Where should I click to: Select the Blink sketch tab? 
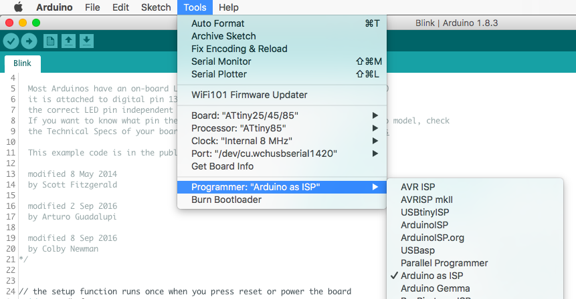(22, 63)
